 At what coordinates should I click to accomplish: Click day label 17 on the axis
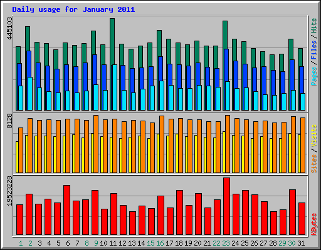pyautogui.click(x=169, y=243)
